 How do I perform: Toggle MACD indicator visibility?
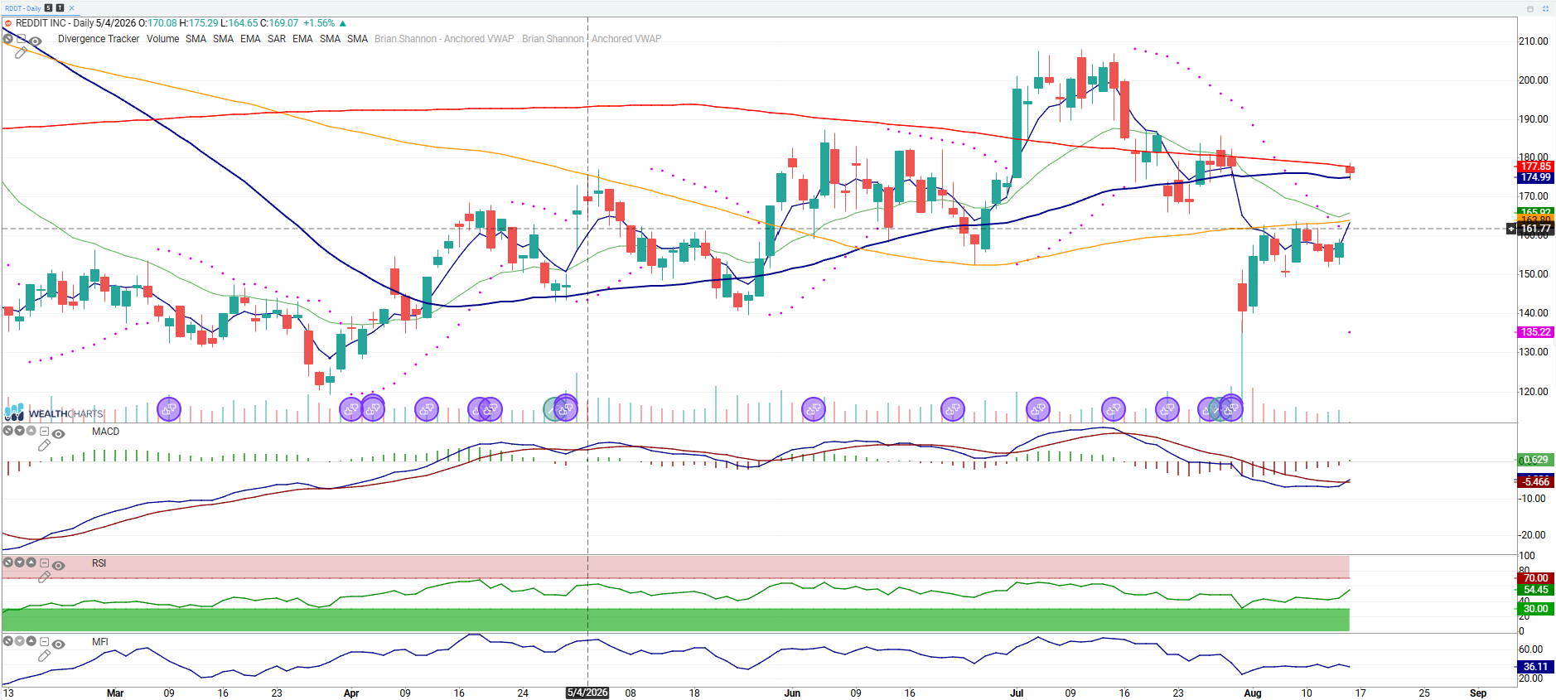(x=58, y=433)
